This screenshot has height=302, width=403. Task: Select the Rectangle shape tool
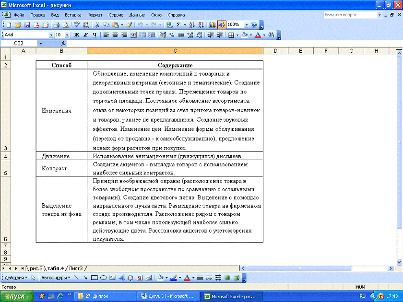95,278
